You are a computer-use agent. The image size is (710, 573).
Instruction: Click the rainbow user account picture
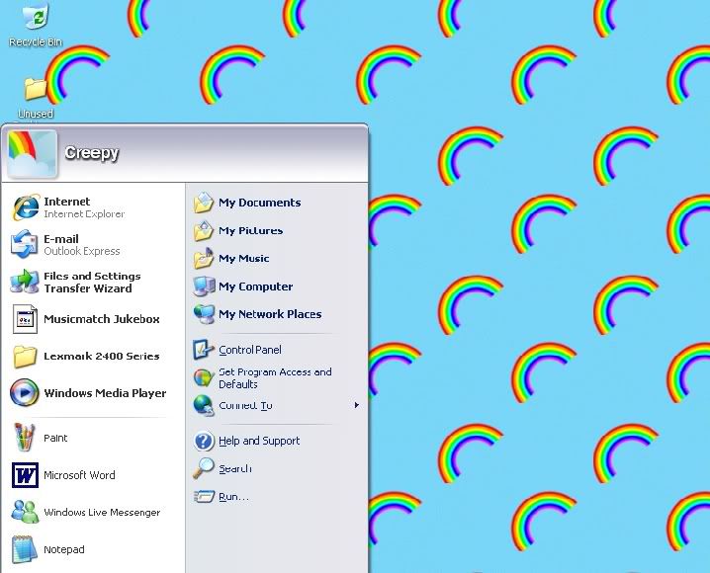point(33,153)
